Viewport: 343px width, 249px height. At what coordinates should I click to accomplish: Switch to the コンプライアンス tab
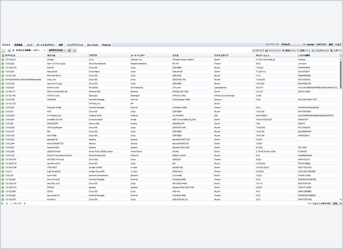tap(75, 45)
